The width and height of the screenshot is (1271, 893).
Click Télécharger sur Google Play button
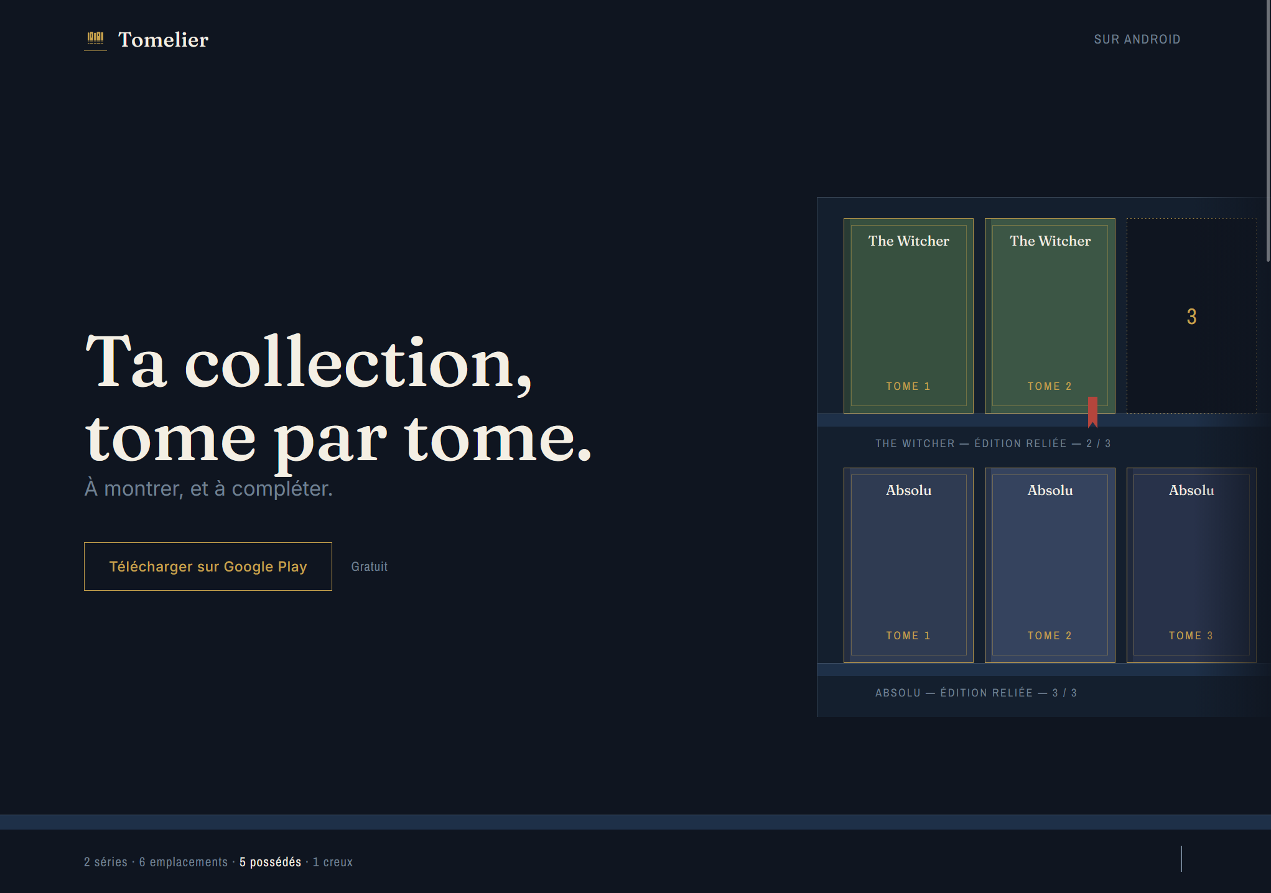208,567
